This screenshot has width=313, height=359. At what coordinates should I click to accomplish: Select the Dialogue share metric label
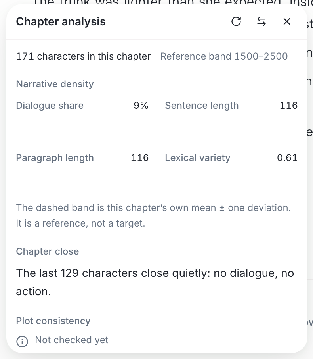50,106
